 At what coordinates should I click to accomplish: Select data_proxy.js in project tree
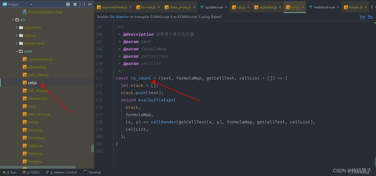37,114
